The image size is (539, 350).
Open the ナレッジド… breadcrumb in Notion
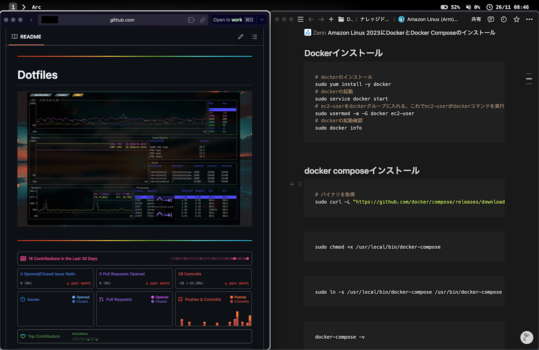coord(376,19)
